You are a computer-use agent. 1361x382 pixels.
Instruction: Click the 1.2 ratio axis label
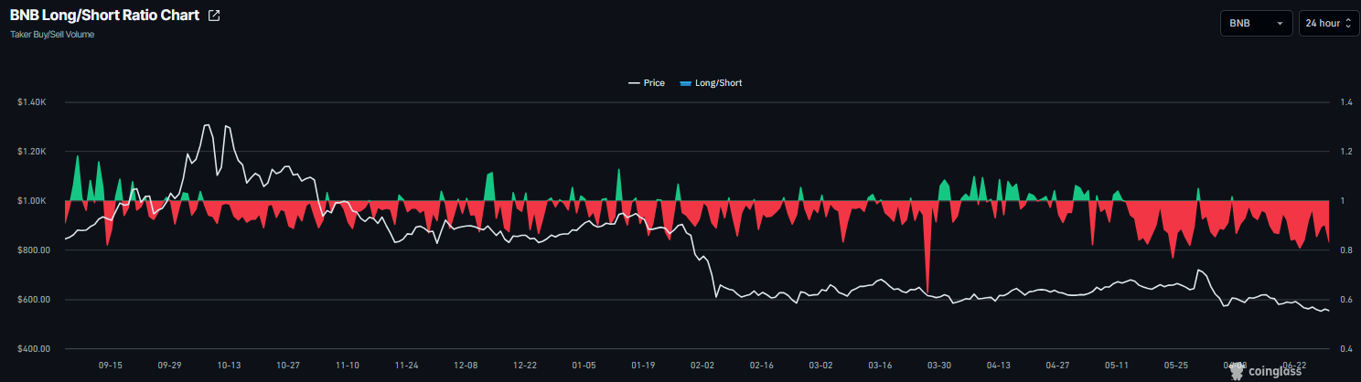[x=1346, y=152]
